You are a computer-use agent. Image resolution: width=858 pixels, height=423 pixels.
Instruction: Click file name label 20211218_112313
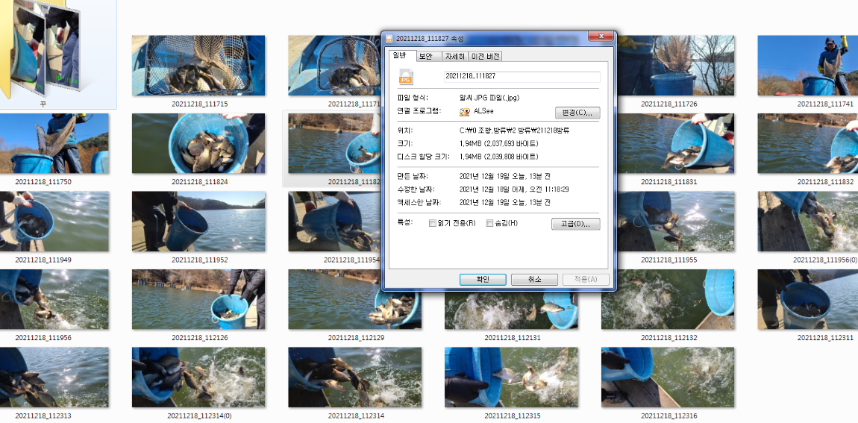43,416
